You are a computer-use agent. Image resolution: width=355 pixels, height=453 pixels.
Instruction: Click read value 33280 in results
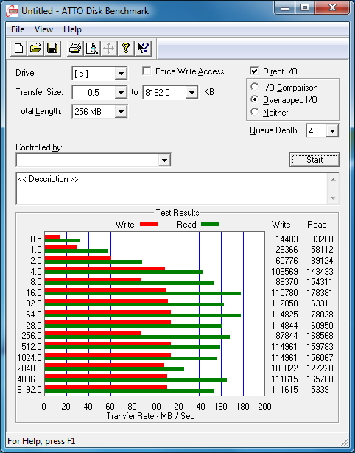322,239
